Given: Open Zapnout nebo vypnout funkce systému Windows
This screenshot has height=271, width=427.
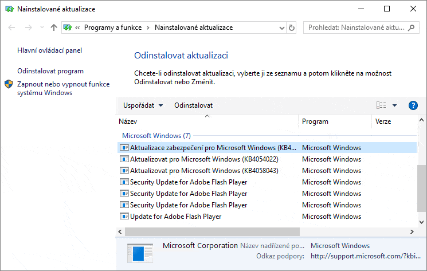Looking at the screenshot, I should tap(63, 88).
